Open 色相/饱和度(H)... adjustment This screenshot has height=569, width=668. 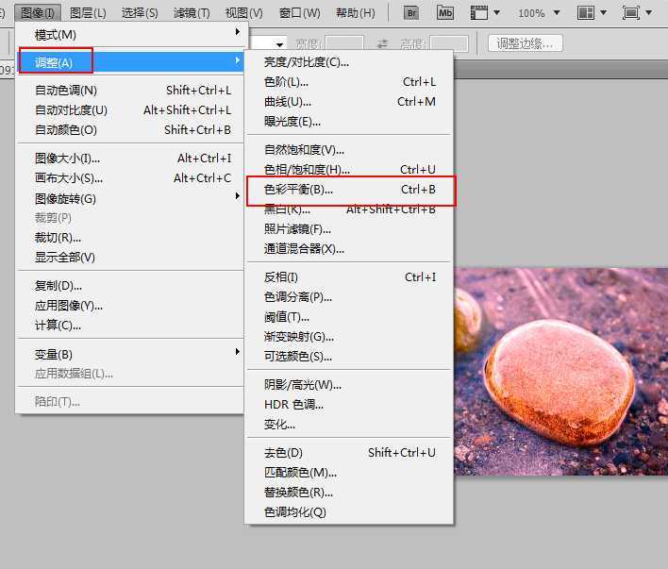(349, 169)
